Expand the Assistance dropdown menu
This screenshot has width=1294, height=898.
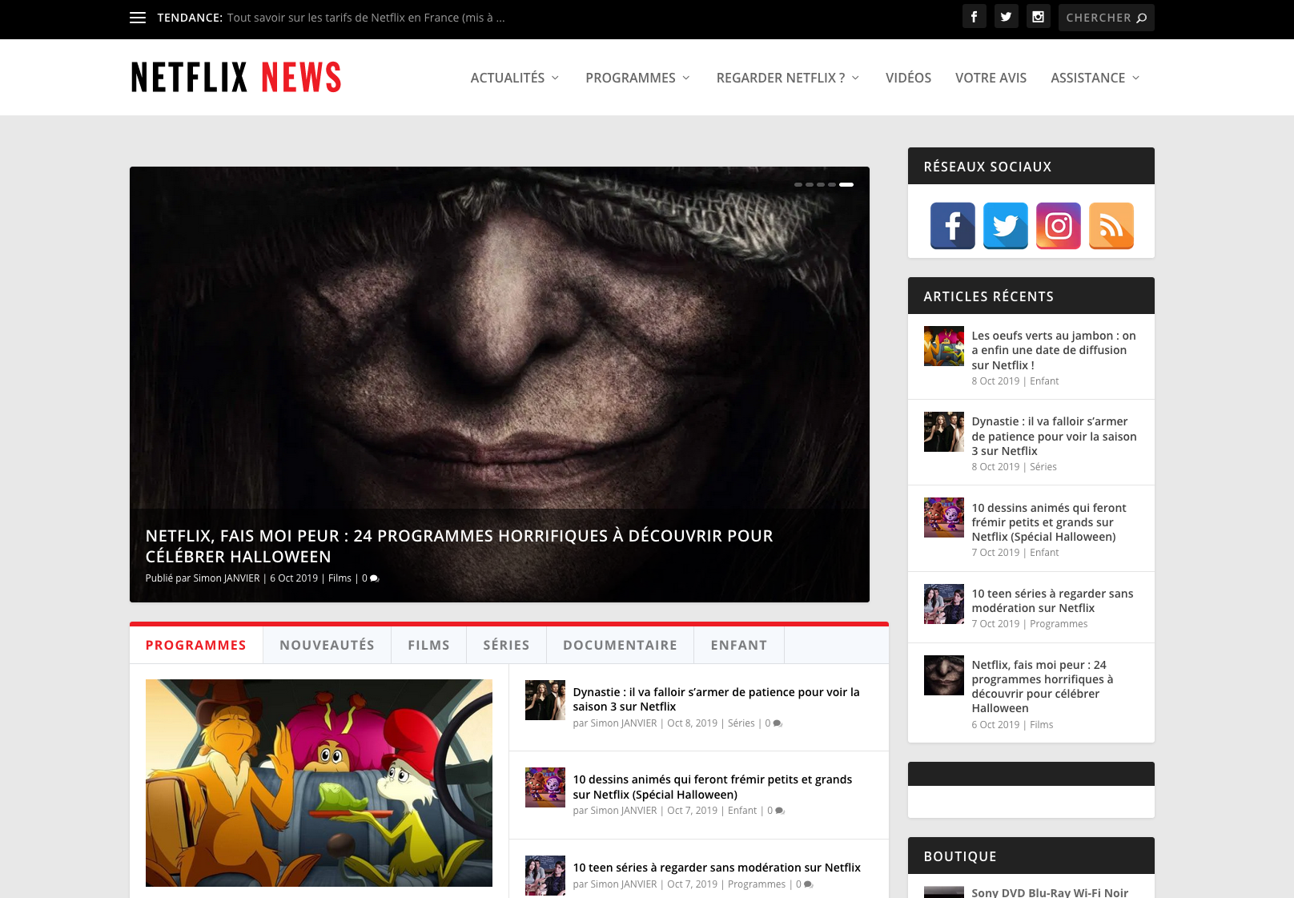[1095, 78]
